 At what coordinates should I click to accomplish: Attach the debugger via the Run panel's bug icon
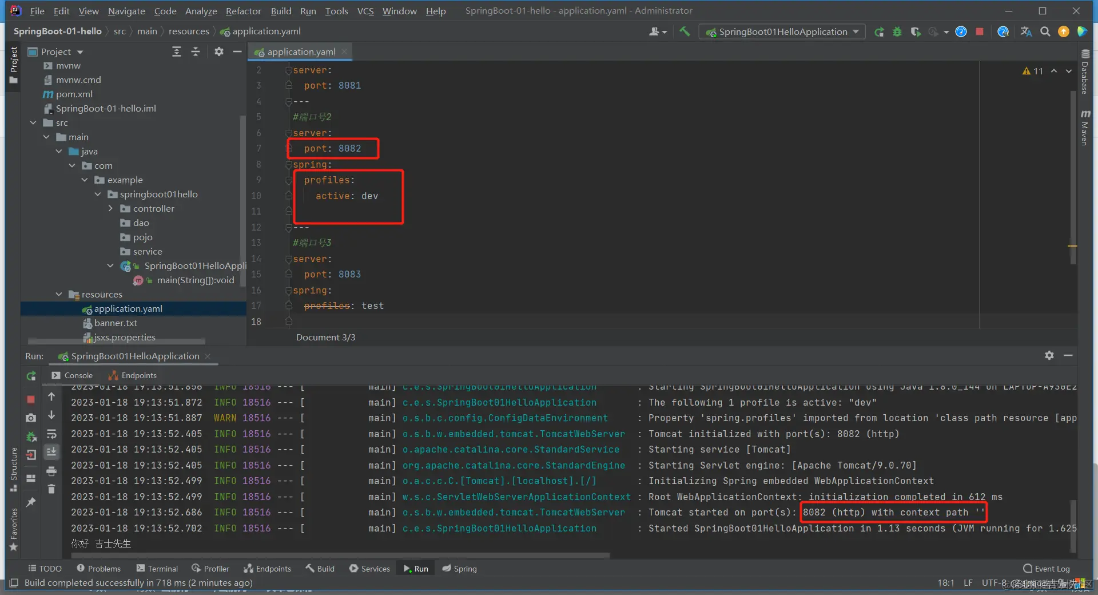31,437
